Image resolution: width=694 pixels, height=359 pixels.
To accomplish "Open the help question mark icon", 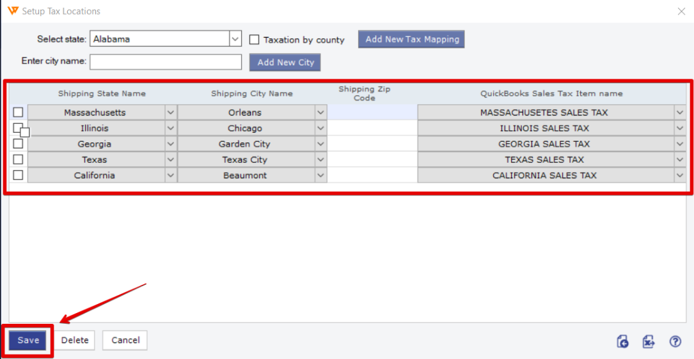I will (675, 341).
